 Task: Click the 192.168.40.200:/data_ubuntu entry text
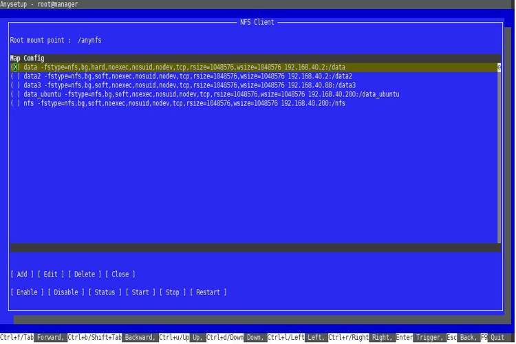[x=354, y=94]
